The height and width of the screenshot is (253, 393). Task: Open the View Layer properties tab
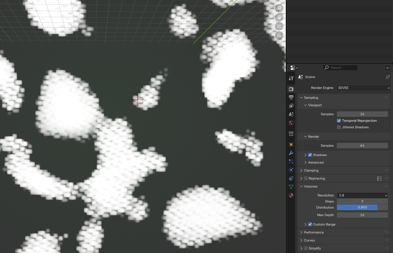pos(291,106)
